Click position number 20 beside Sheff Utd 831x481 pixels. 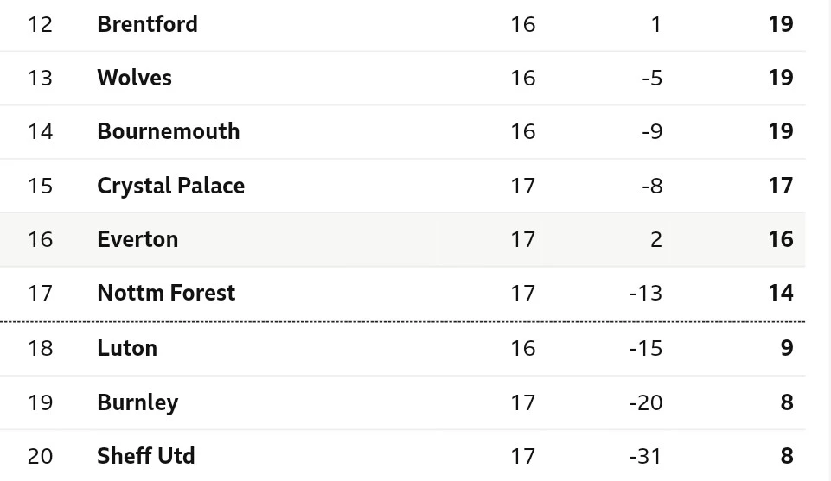pos(40,456)
